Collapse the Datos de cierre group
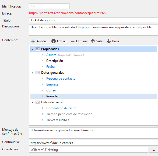The image size is (158, 156). click(33, 102)
